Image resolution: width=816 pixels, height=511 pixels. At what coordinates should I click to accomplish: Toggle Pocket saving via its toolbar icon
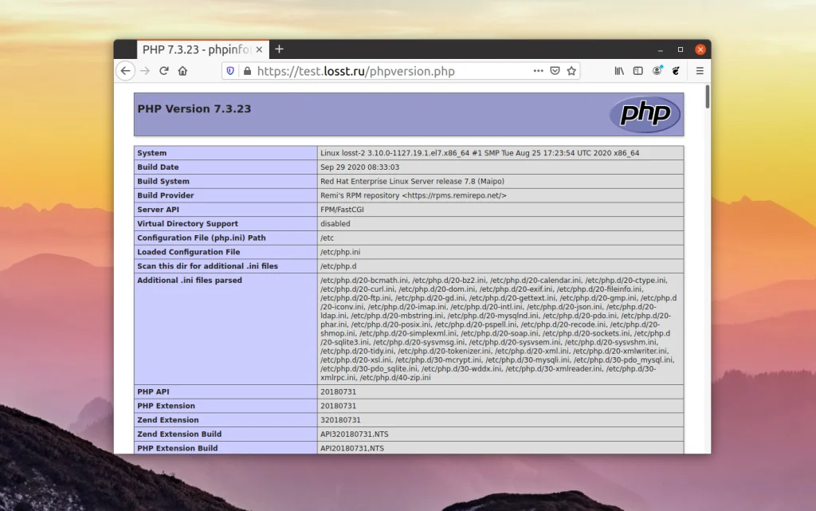click(x=555, y=70)
